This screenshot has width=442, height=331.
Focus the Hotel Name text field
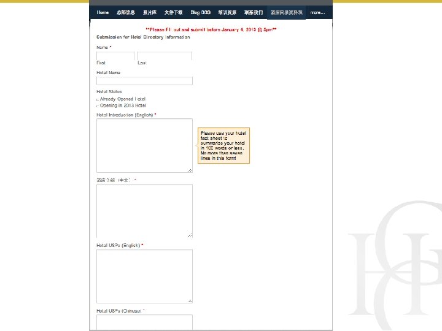(x=144, y=81)
